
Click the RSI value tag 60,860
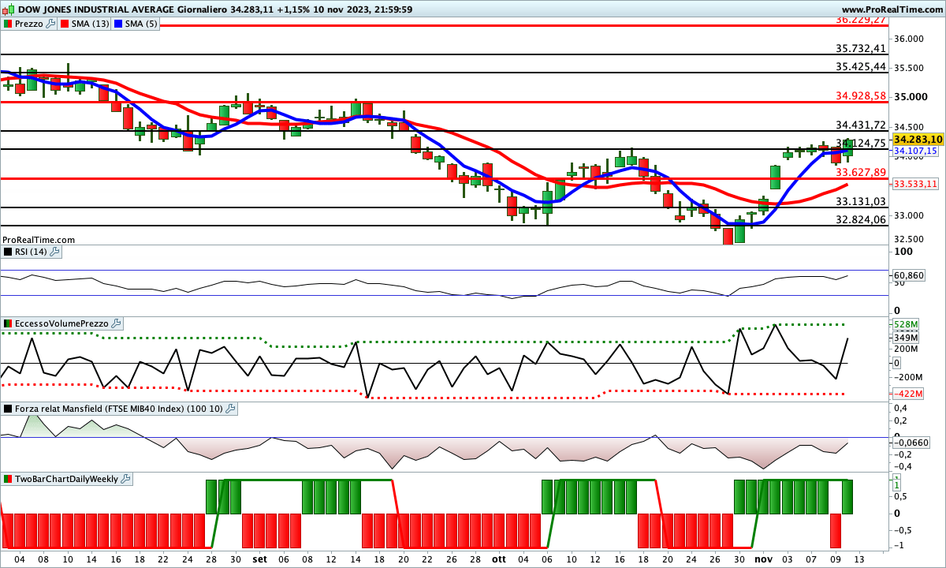click(909, 275)
